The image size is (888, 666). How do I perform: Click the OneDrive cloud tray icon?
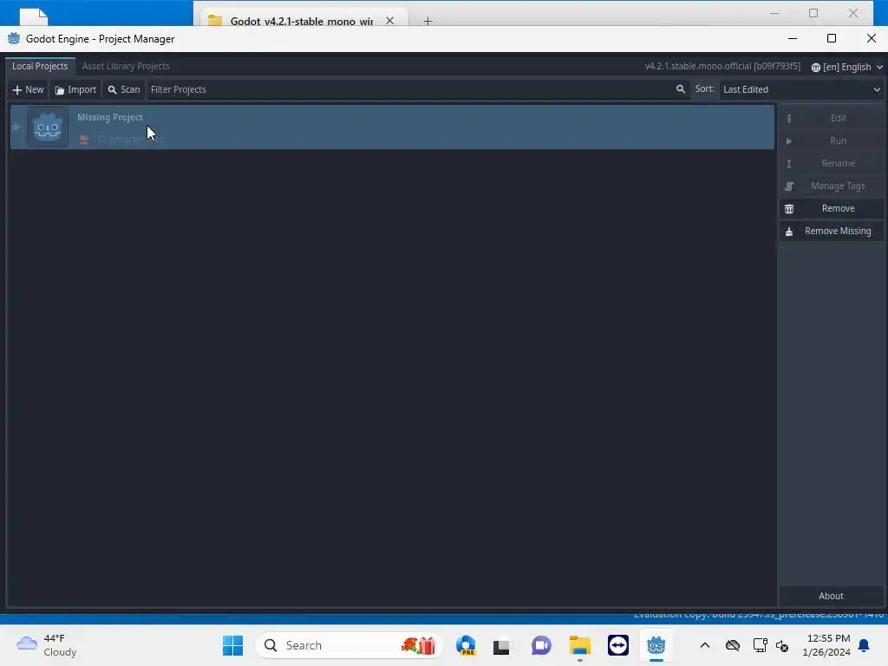click(732, 645)
